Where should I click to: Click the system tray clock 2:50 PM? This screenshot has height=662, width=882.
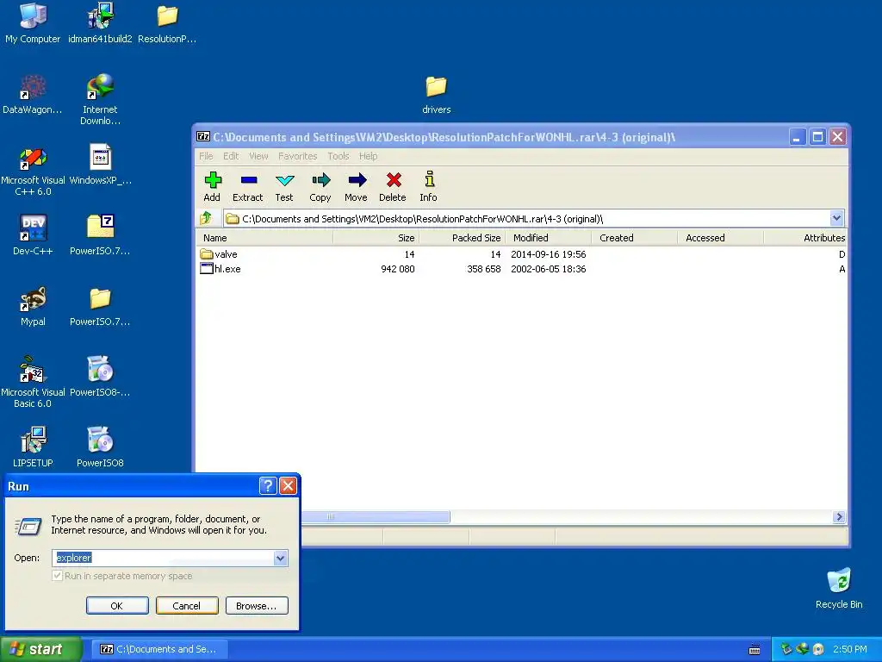click(x=850, y=649)
